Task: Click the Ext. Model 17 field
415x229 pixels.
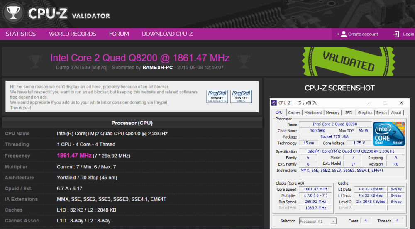Action: click(353, 164)
